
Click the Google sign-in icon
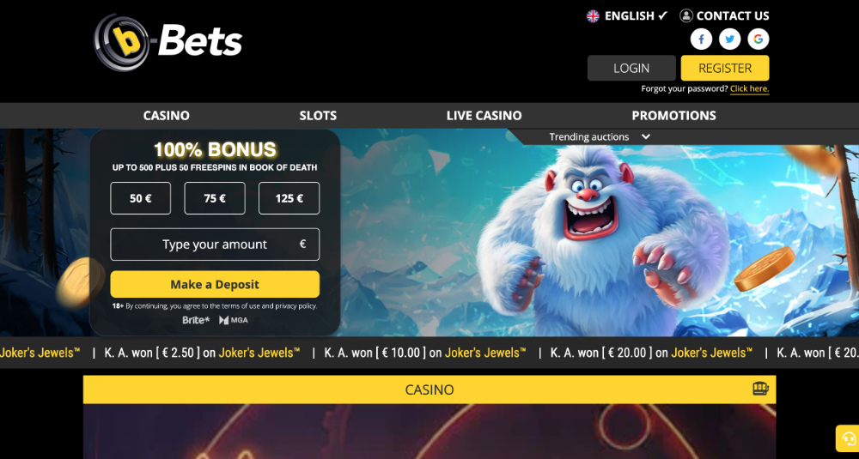click(758, 39)
